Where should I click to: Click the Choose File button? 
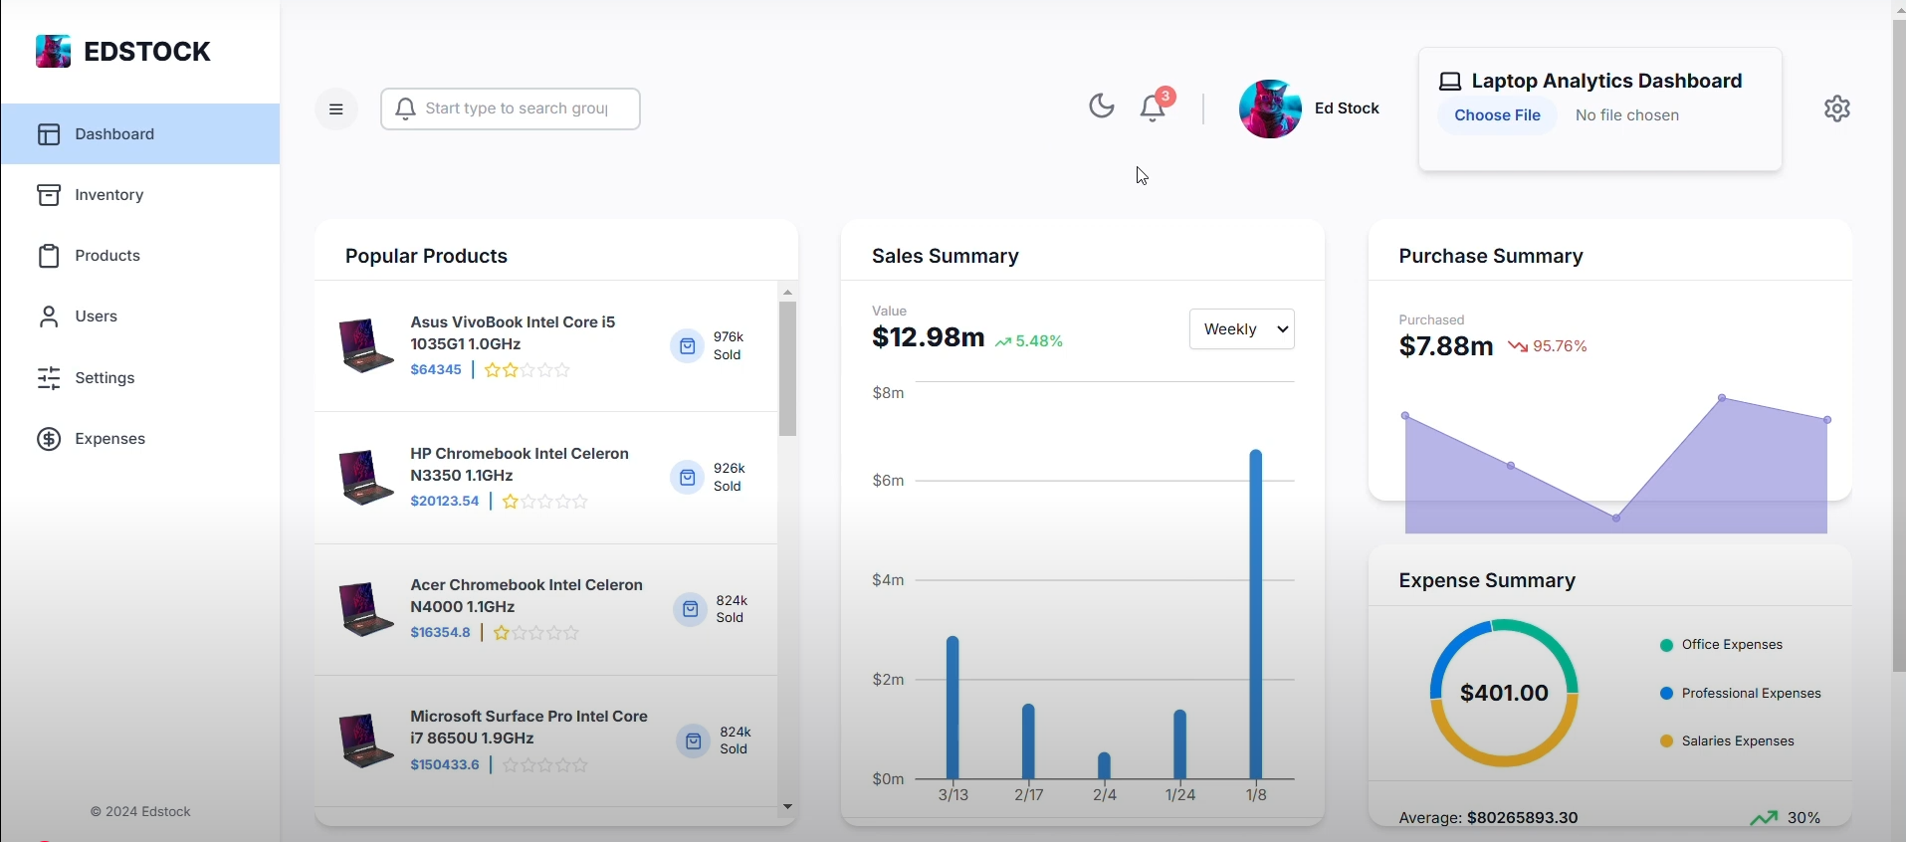[1497, 115]
